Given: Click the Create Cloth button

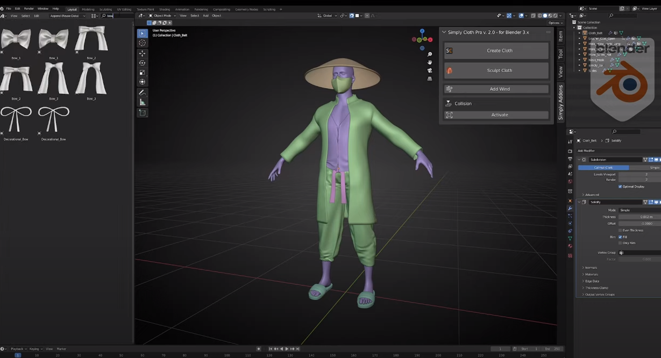Looking at the screenshot, I should coord(496,51).
